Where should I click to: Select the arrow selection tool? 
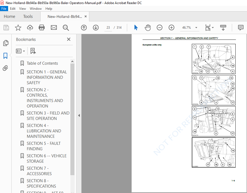pyautogui.click(x=136, y=28)
